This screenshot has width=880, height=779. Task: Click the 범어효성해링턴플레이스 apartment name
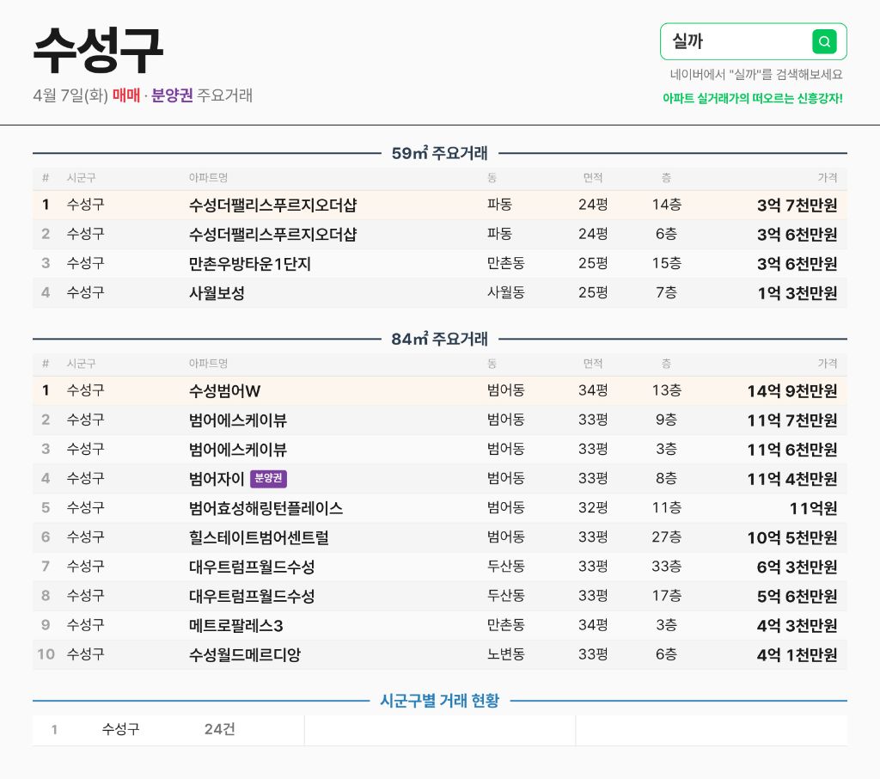[x=266, y=508]
